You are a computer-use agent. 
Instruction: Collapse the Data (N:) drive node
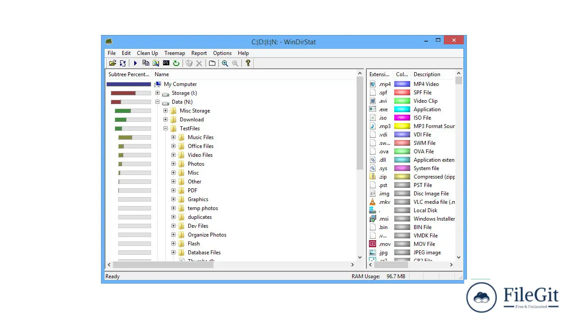[157, 102]
